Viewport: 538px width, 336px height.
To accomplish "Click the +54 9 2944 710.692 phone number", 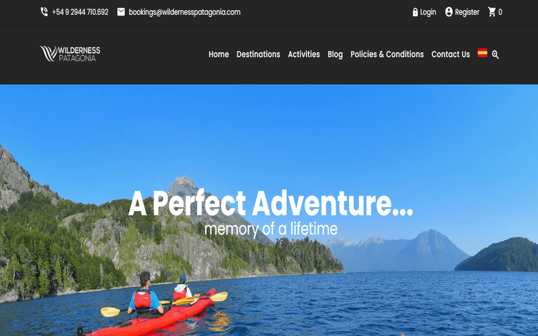I will pyautogui.click(x=80, y=12).
